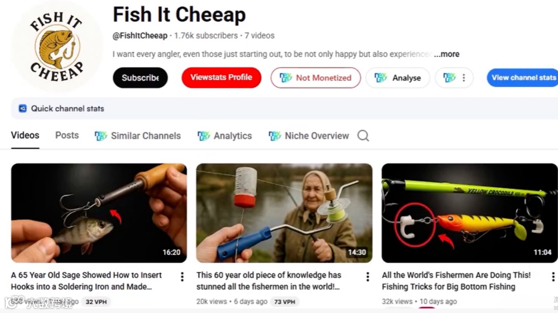Subscribe to Fish It Cheeap channel

tap(140, 77)
